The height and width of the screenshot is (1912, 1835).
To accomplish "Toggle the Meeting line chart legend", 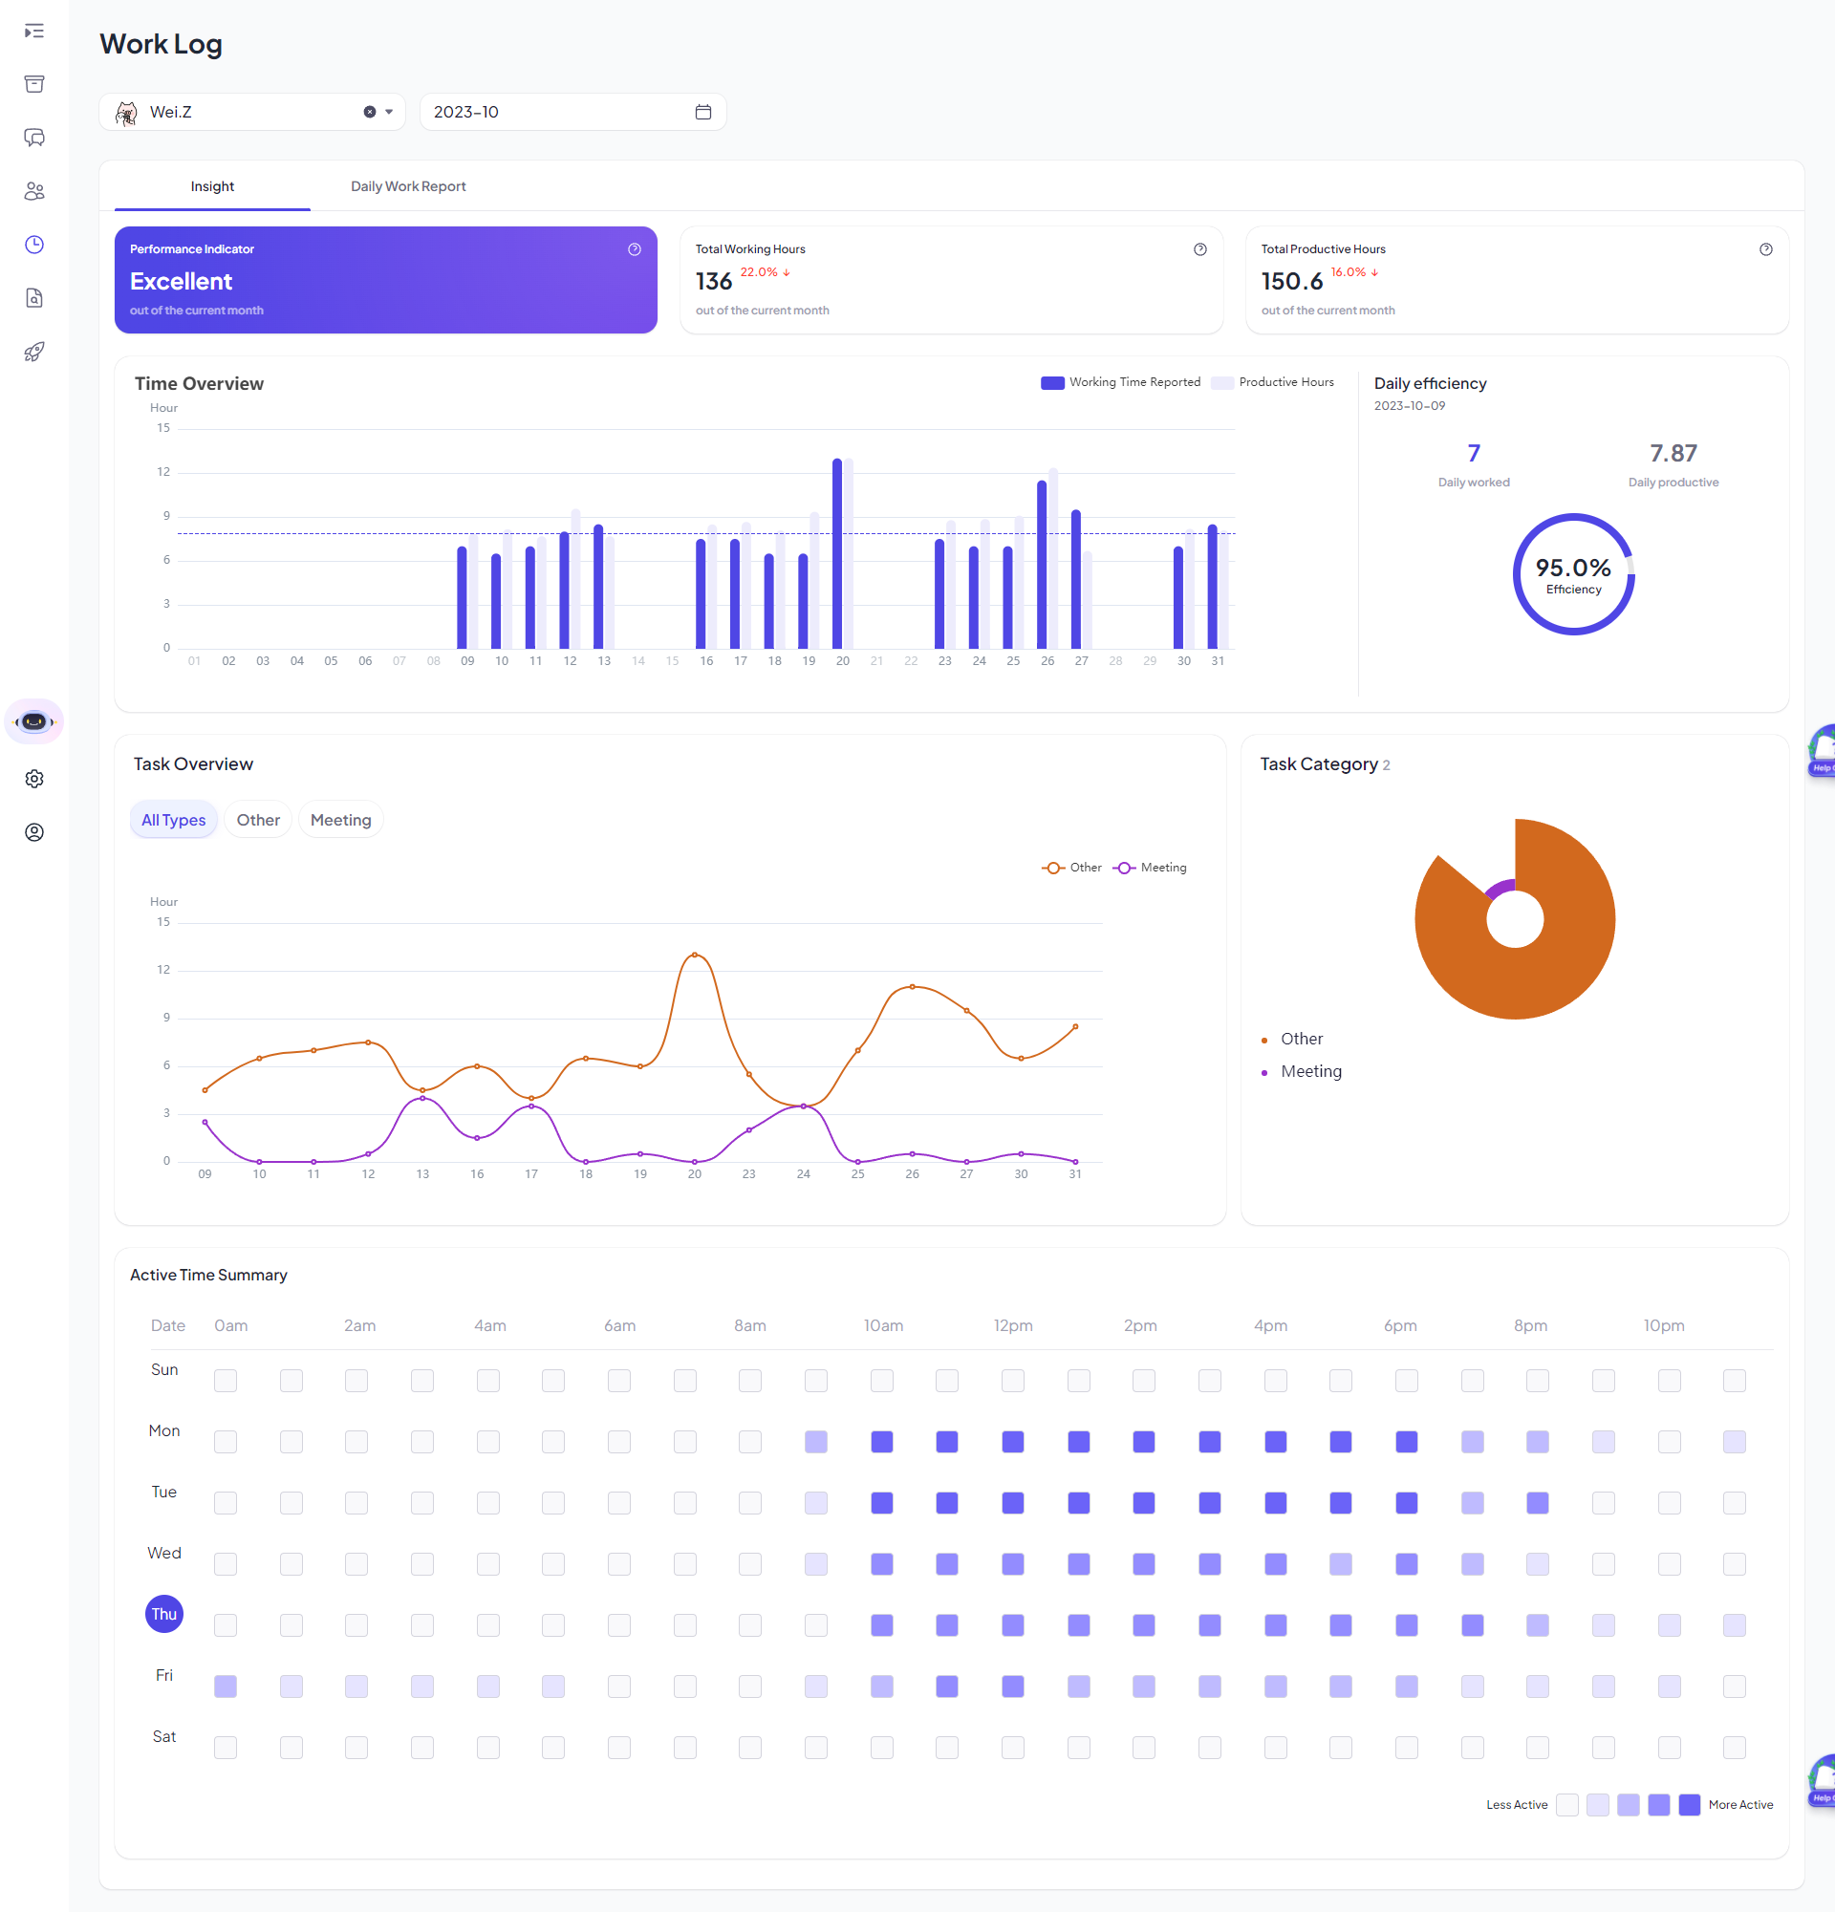I will pos(1149,869).
